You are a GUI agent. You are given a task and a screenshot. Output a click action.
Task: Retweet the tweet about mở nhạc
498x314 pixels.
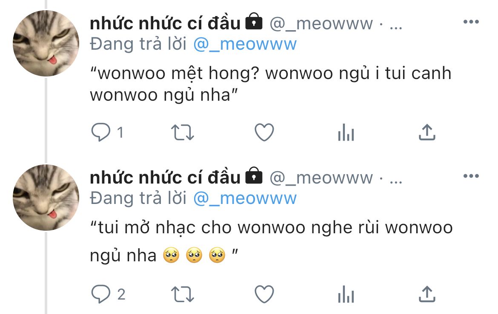182,294
